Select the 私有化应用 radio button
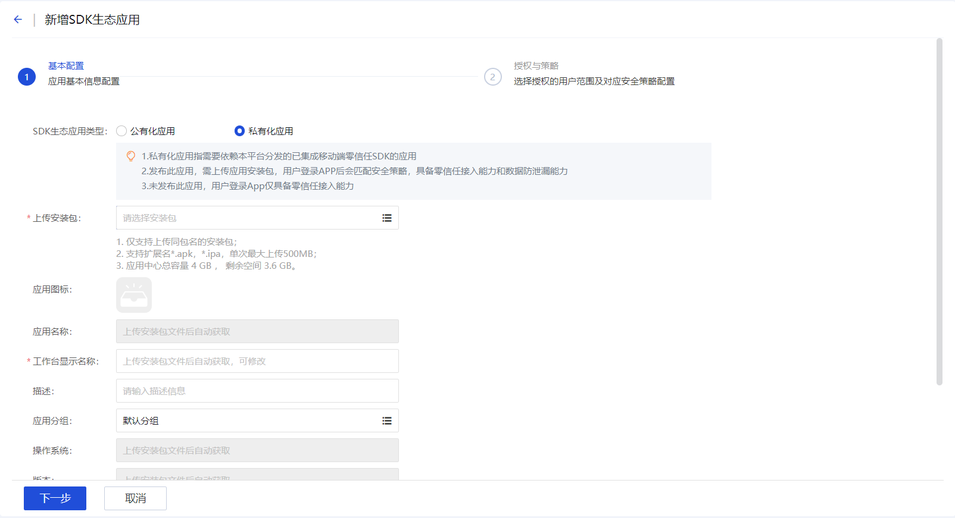 (239, 131)
